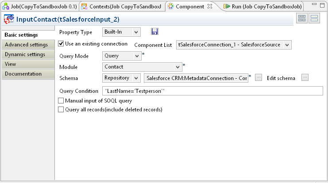This screenshot has height=183, width=328.
Task: Switch to Advanced settings tab
Action: click(26, 45)
